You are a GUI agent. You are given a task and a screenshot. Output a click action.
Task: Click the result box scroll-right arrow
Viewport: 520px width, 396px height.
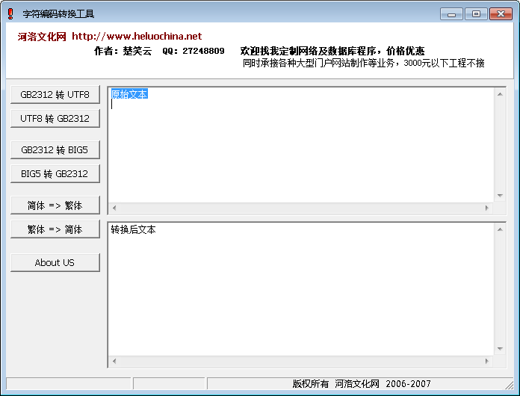click(x=487, y=361)
